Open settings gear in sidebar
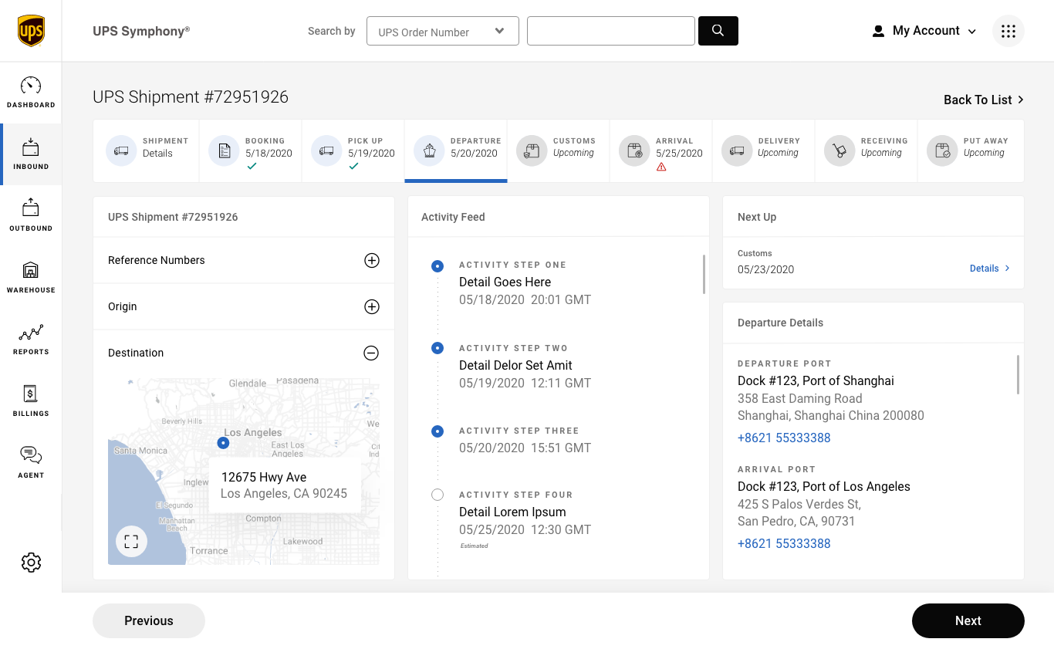Viewport: 1054px width, 649px height. pyautogui.click(x=31, y=563)
